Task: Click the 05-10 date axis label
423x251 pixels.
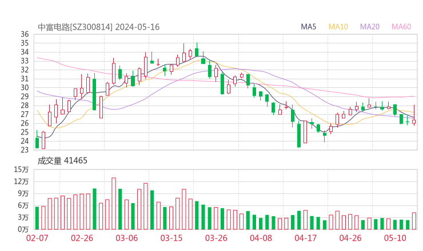Action: (x=395, y=238)
